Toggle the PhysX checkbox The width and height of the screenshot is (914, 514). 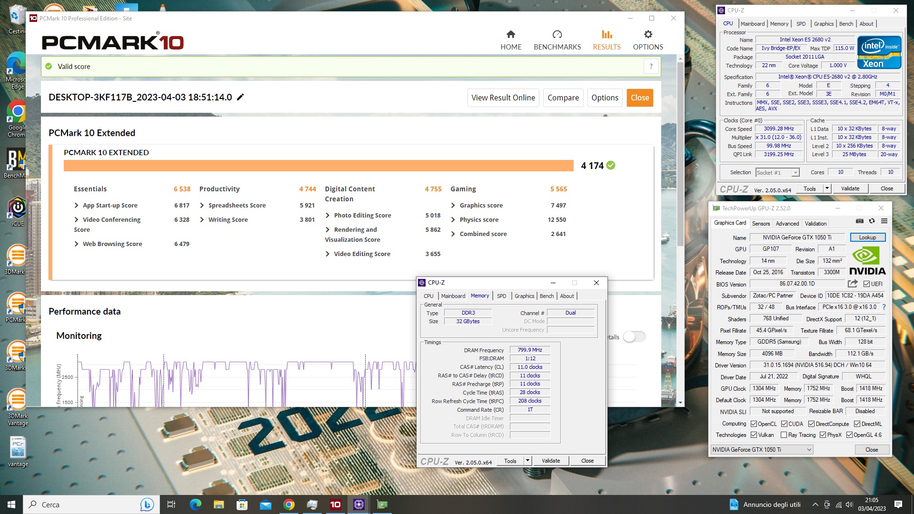[823, 435]
